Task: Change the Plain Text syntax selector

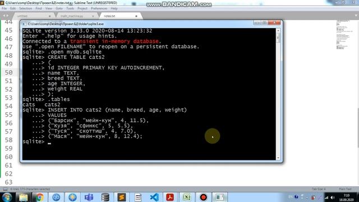Action: coord(345,189)
